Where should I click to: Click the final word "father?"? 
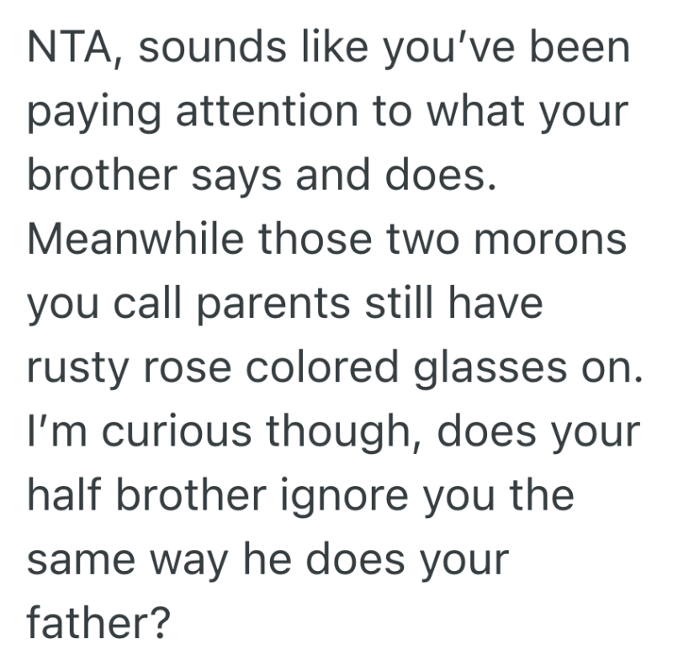(100, 621)
